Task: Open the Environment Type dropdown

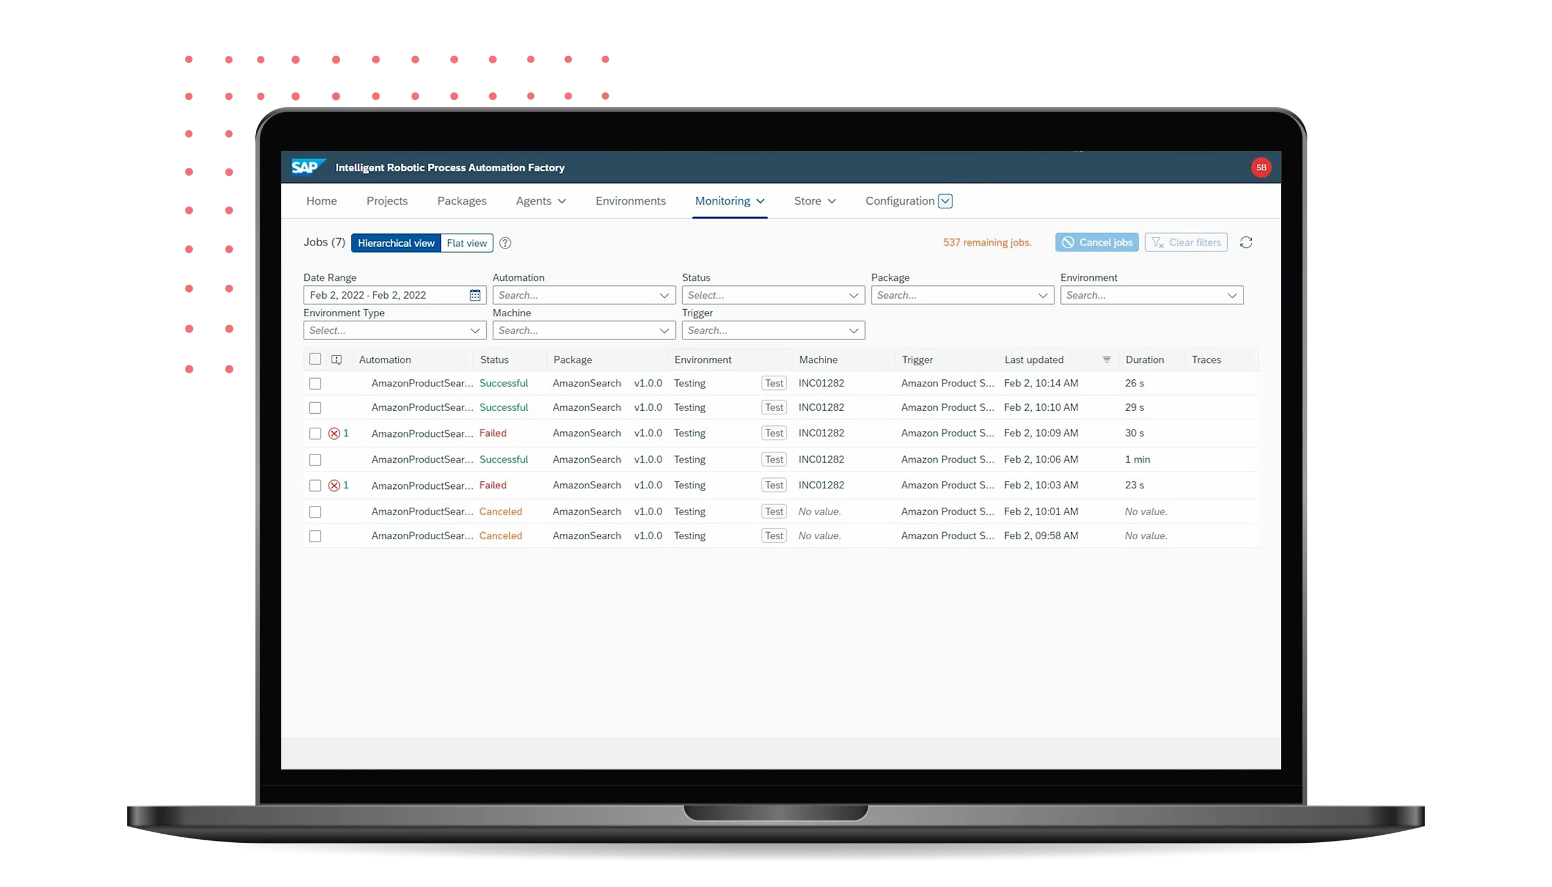Action: (x=474, y=331)
